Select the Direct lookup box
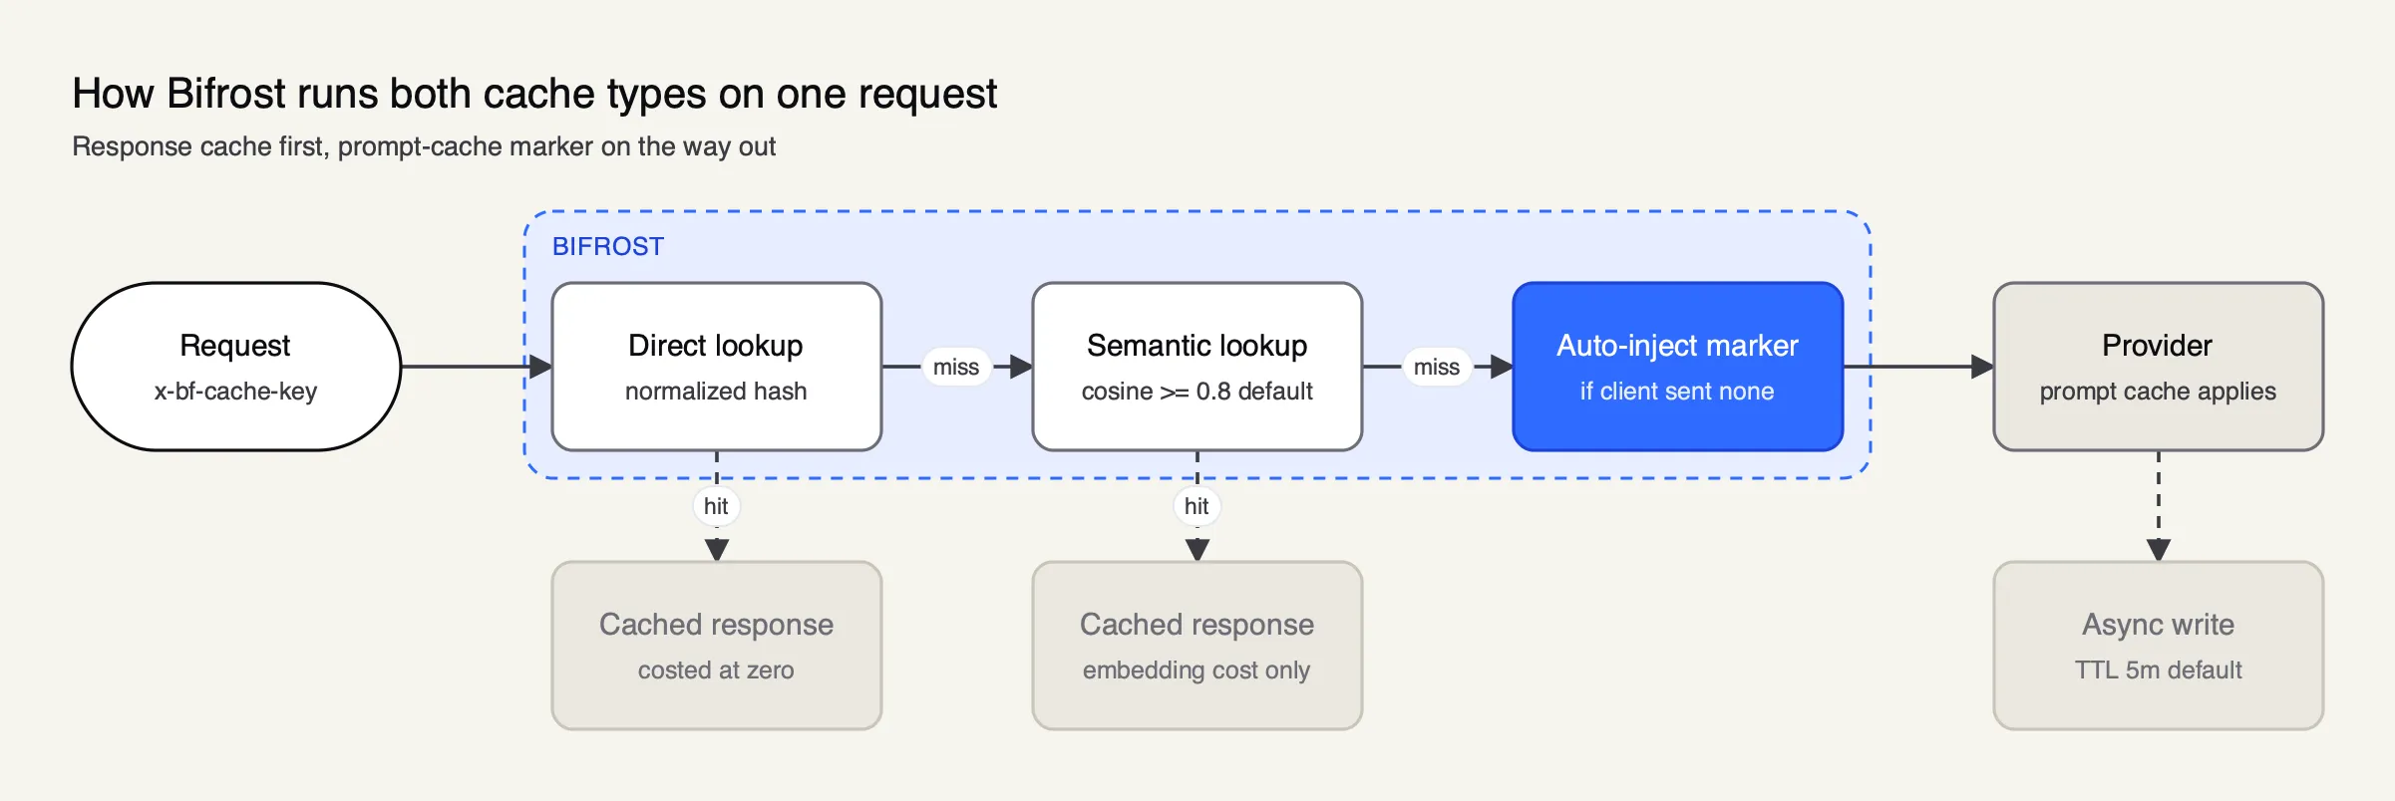The image size is (2395, 801). 717,367
